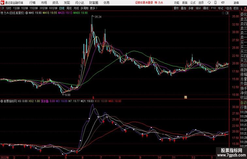247x159 pixels.
Task: Click the yellow info marker on the price chart
Action: pos(186,97)
